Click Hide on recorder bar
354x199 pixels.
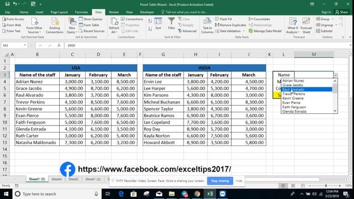[239, 181]
